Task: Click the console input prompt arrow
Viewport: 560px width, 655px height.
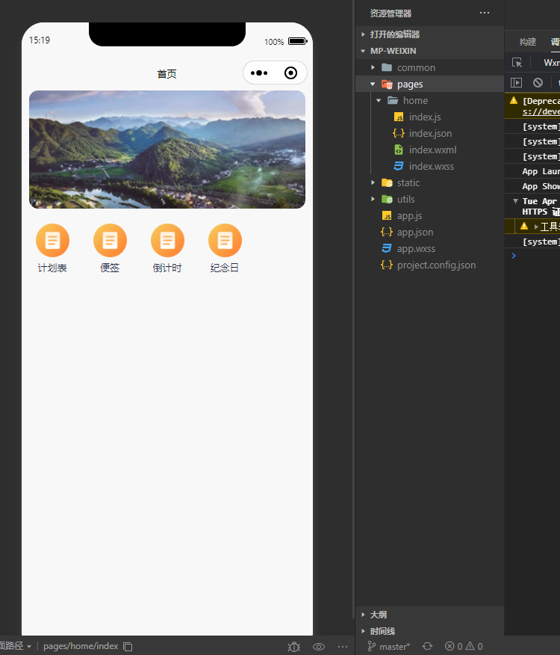Action: pos(514,256)
